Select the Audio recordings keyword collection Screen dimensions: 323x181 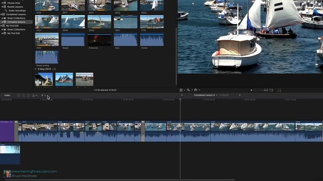coord(17,11)
